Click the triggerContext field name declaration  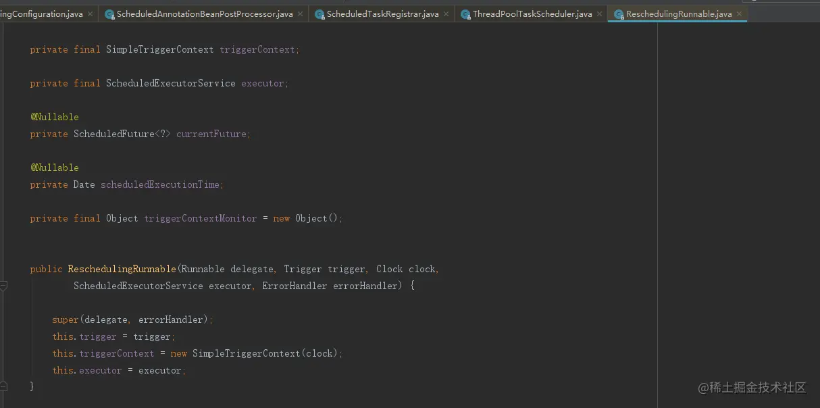coord(257,49)
